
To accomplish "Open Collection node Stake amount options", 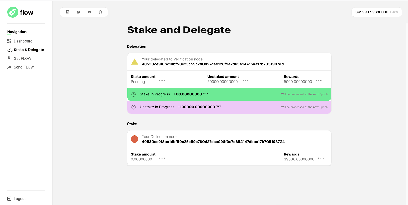I will (x=162, y=158).
